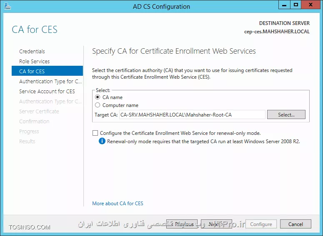Cancel the configuration wizard
This screenshot has height=236, width=323.
click(295, 224)
